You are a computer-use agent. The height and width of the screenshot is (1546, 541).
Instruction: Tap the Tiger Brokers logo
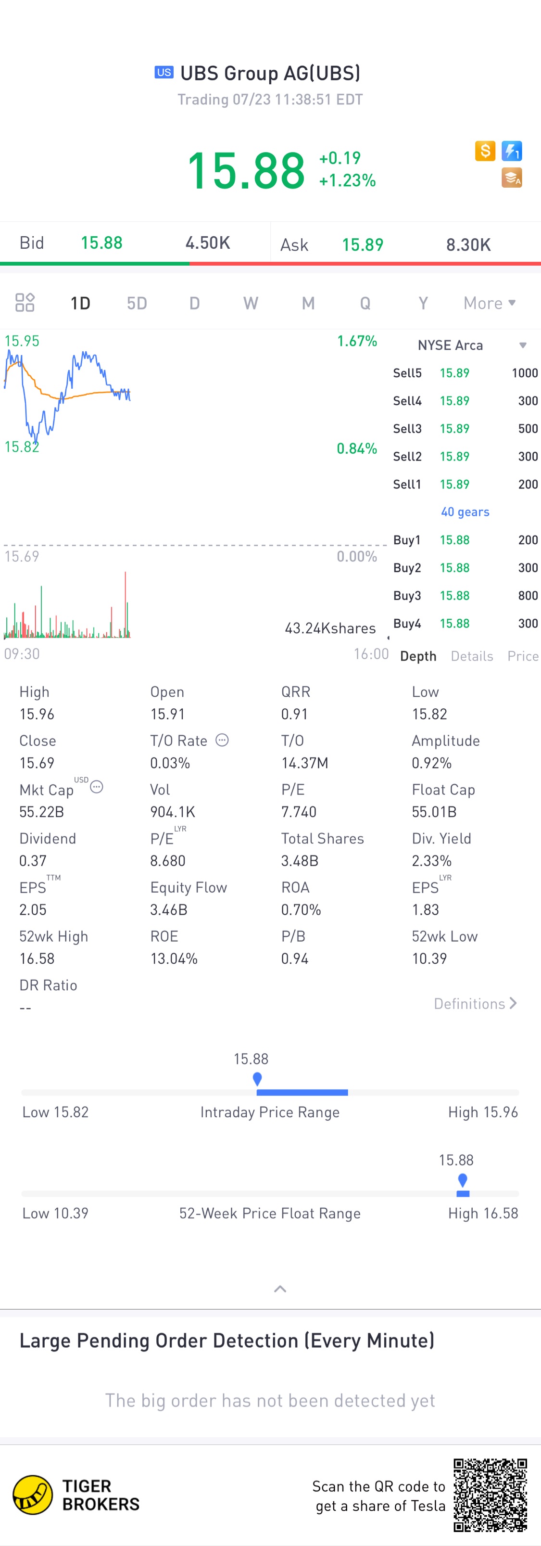point(76,1495)
